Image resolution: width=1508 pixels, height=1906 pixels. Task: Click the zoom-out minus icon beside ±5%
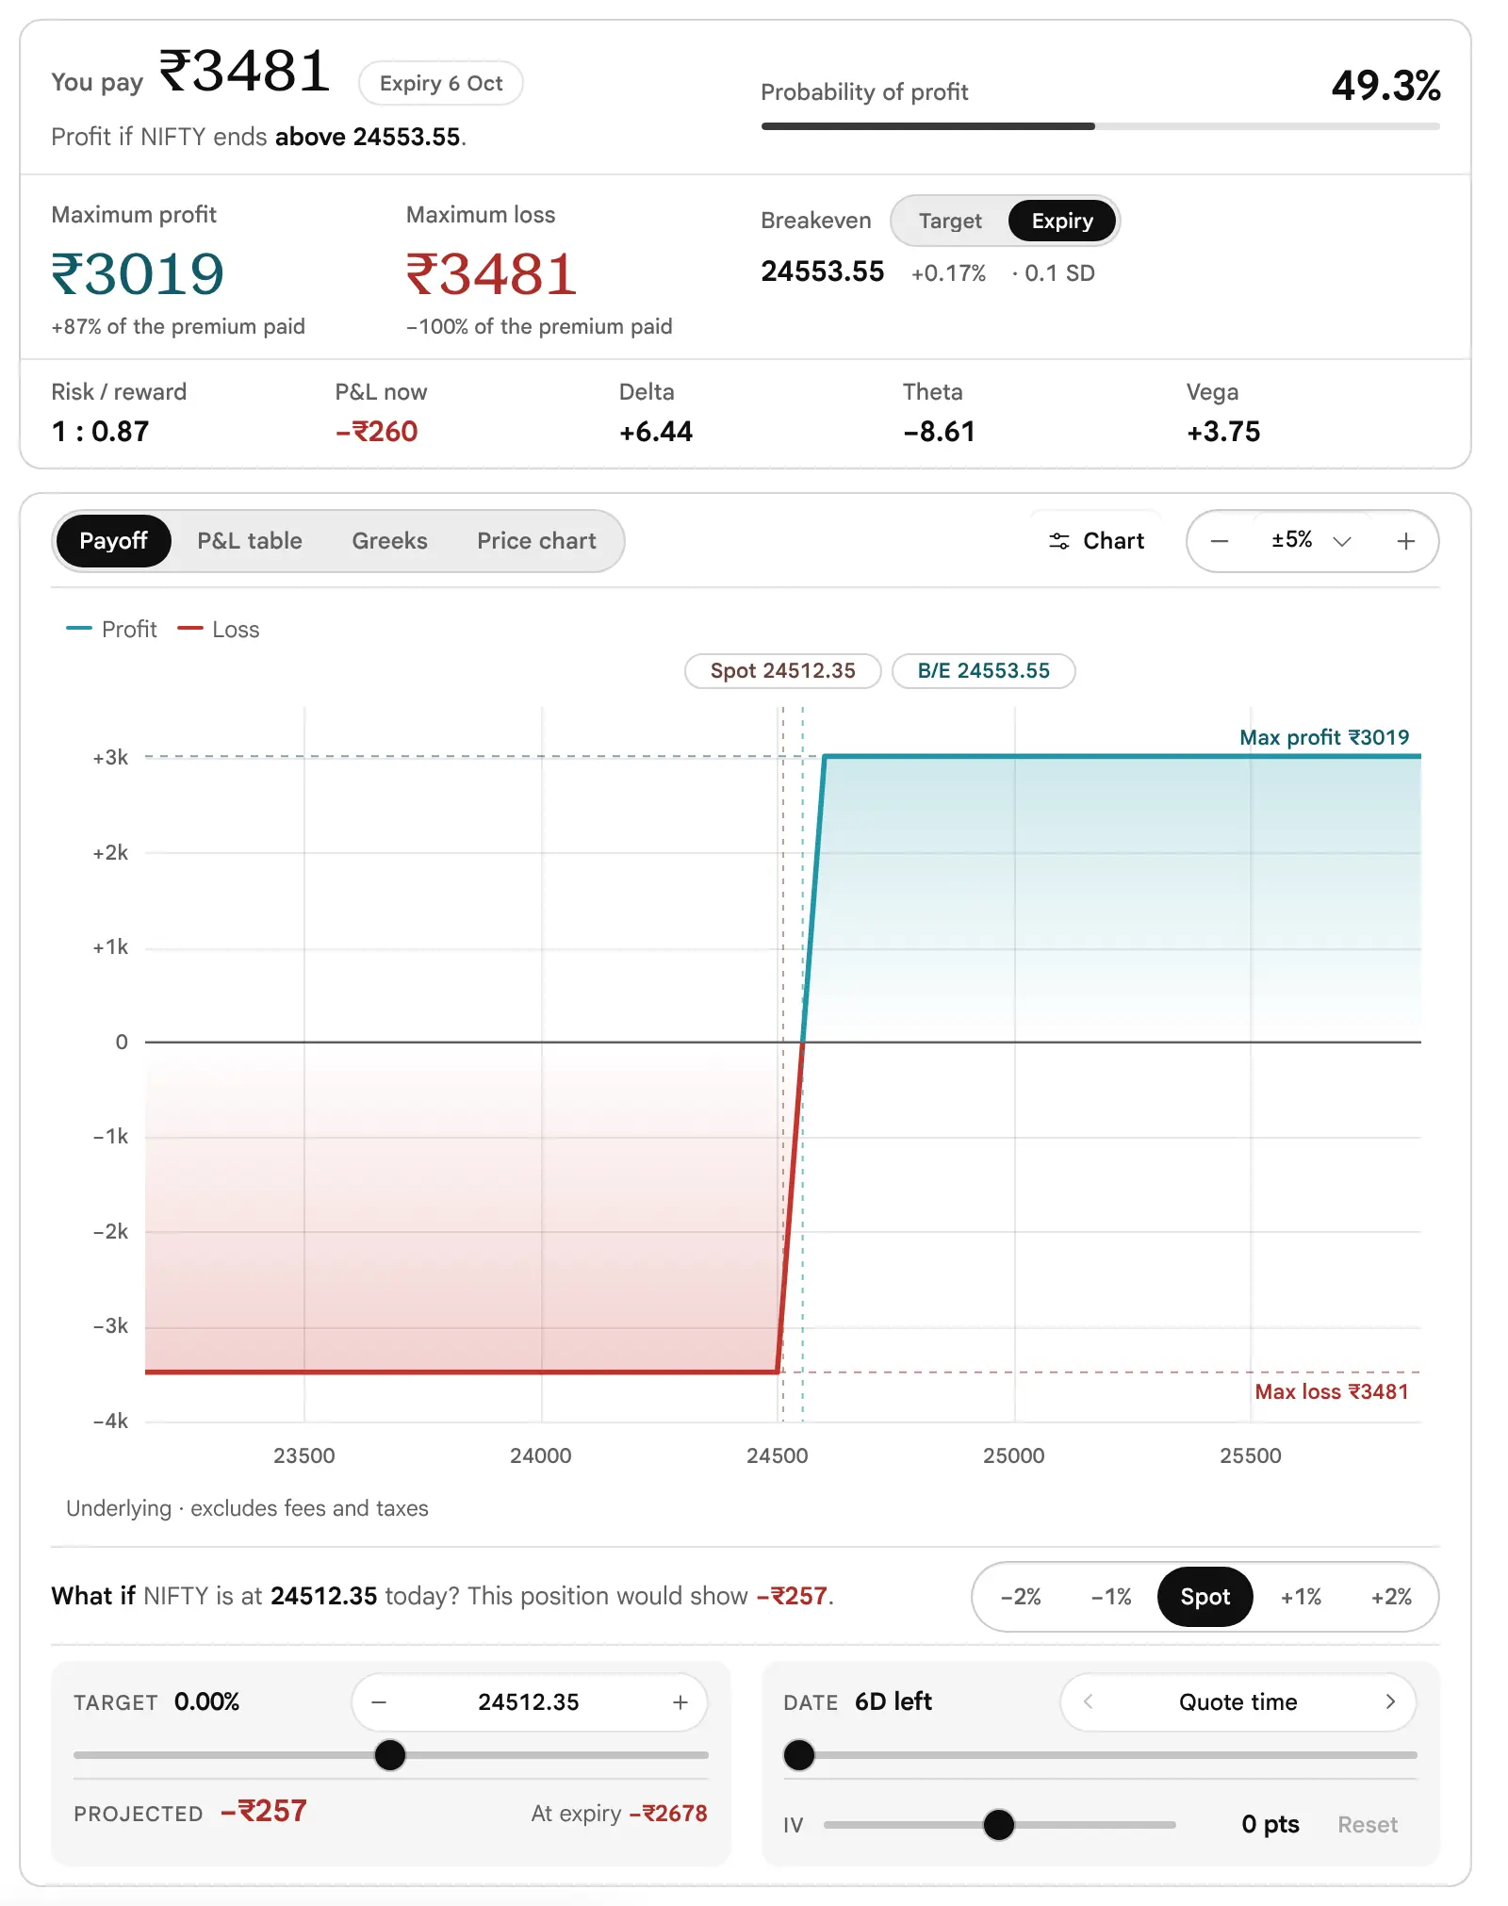(1220, 541)
